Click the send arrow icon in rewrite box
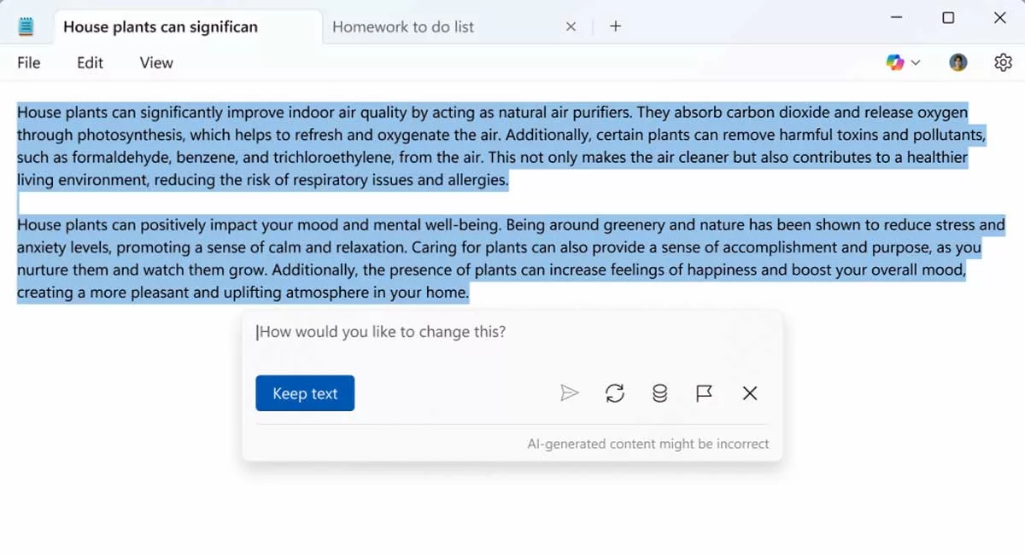1025x557 pixels. [x=569, y=393]
